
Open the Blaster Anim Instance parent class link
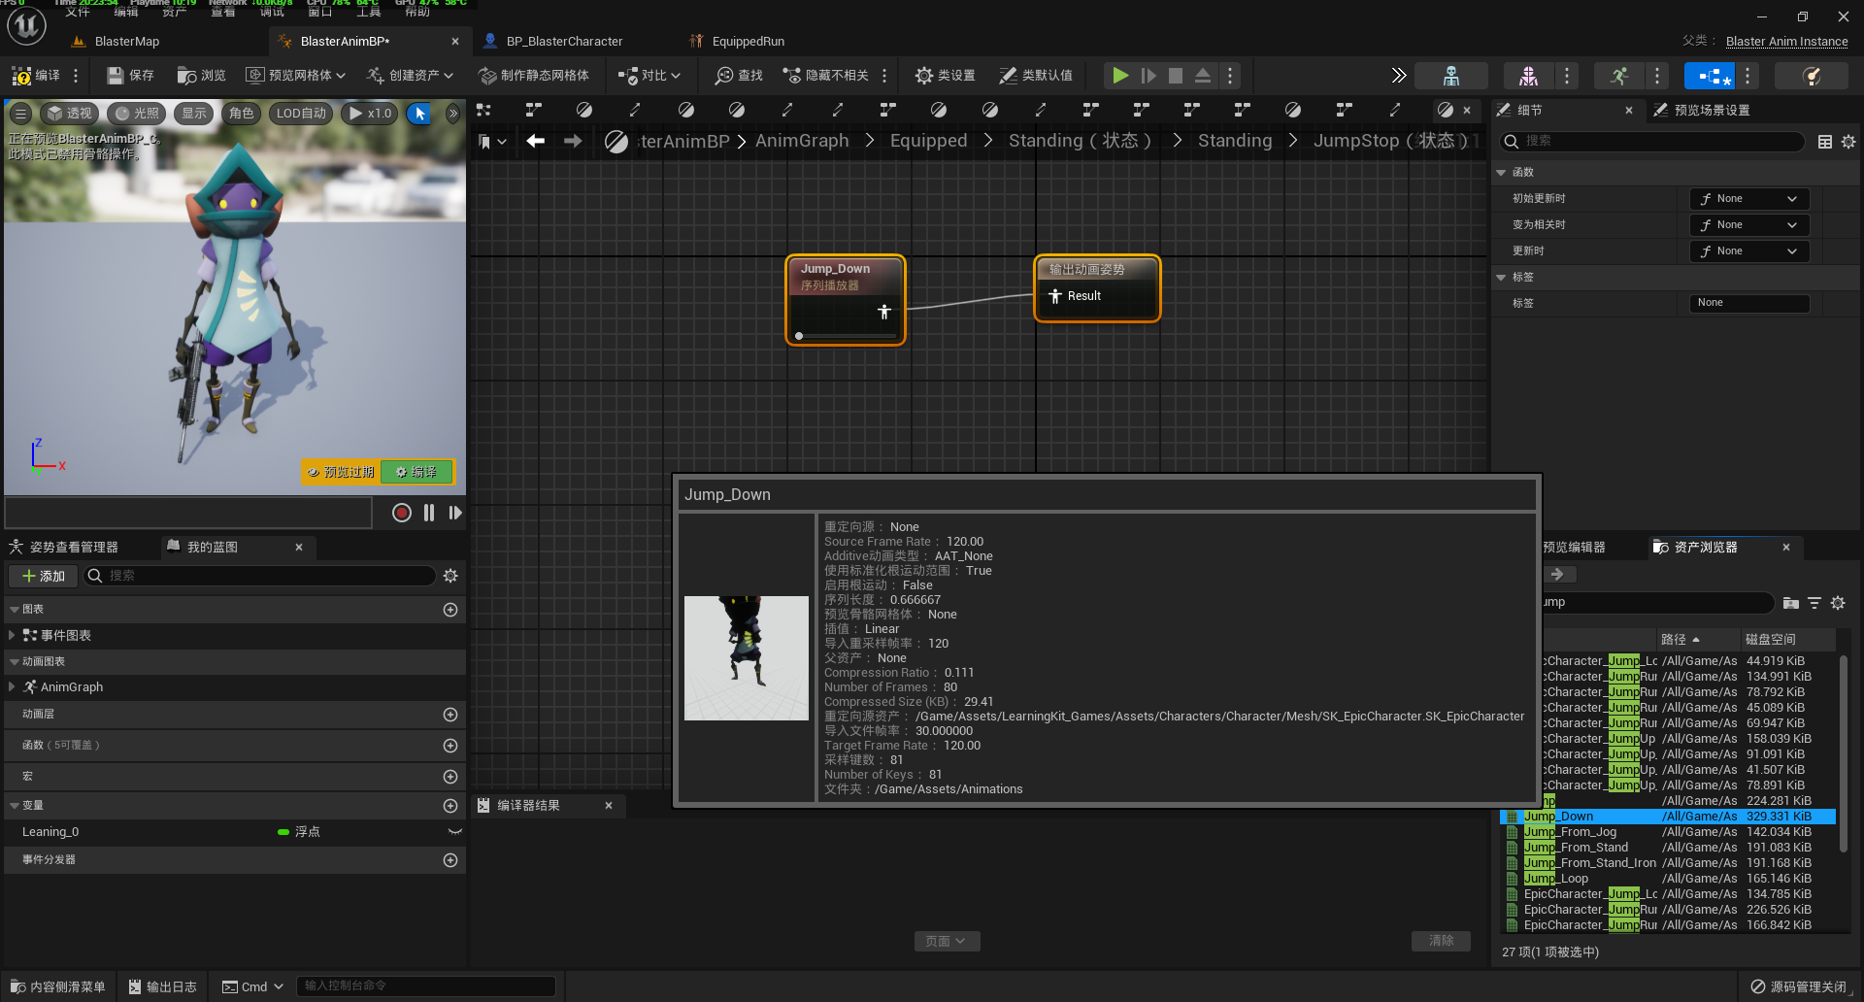click(1786, 41)
